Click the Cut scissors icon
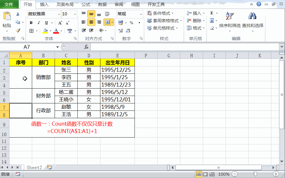 (x=18, y=14)
